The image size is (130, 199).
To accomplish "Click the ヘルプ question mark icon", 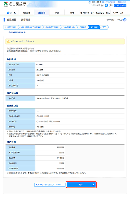I will 125,20.
